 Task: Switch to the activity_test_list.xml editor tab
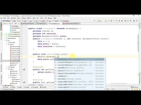(28, 24)
